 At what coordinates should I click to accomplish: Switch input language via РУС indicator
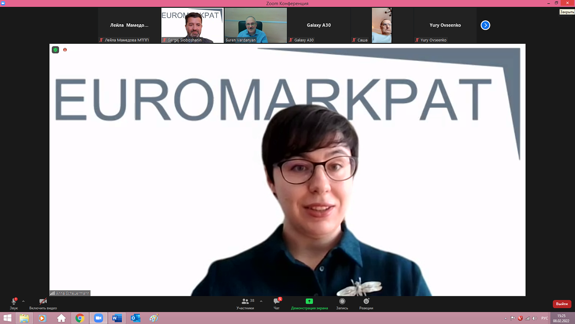coord(545,318)
